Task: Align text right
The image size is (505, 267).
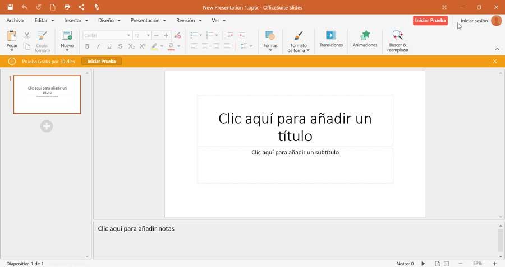Action: pyautogui.click(x=216, y=46)
